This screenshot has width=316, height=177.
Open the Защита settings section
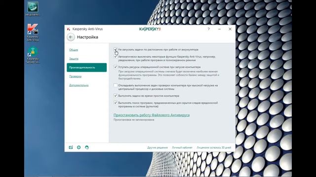click(x=74, y=59)
